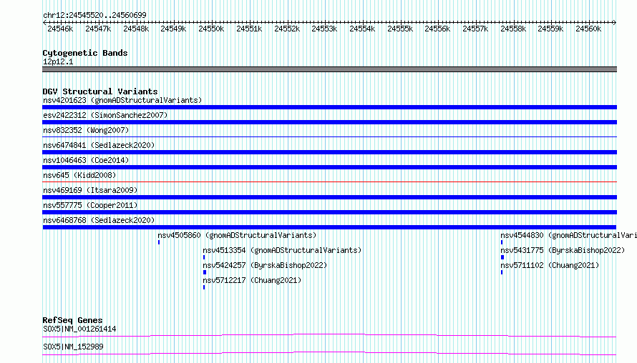The image size is (637, 363).
Task: Open the nsv5711102 Chuang2021 label
Action: 550,265
